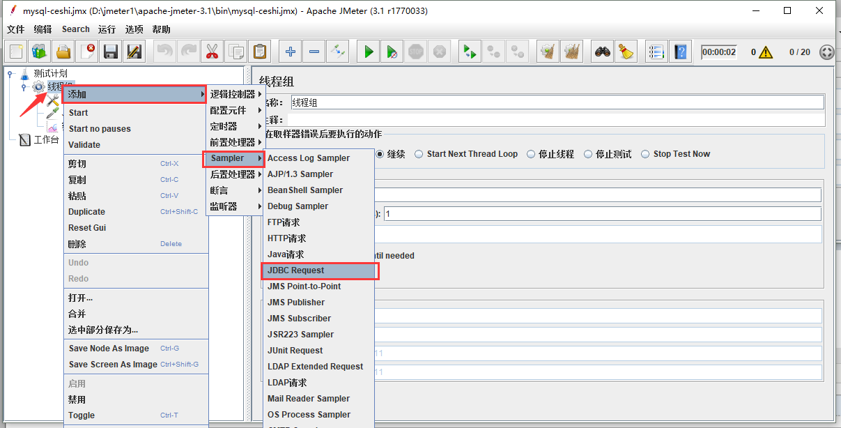
Task: Click the grey Shutdown X icon
Action: click(440, 52)
